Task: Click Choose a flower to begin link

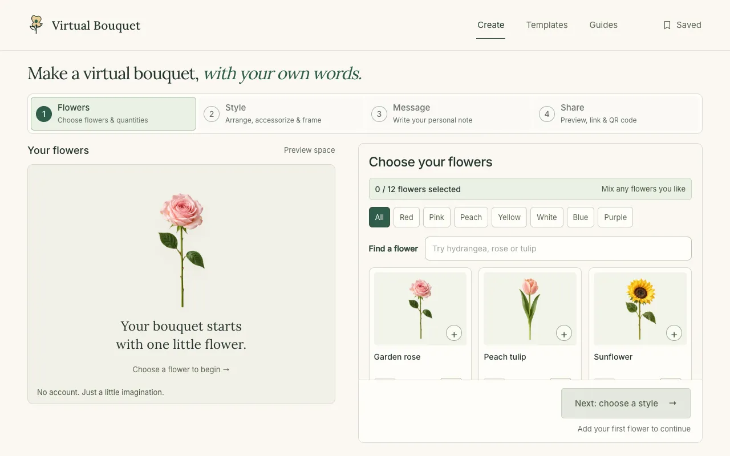Action: pos(181,369)
